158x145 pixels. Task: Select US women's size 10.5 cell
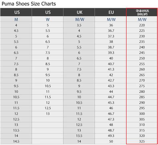click(48, 86)
